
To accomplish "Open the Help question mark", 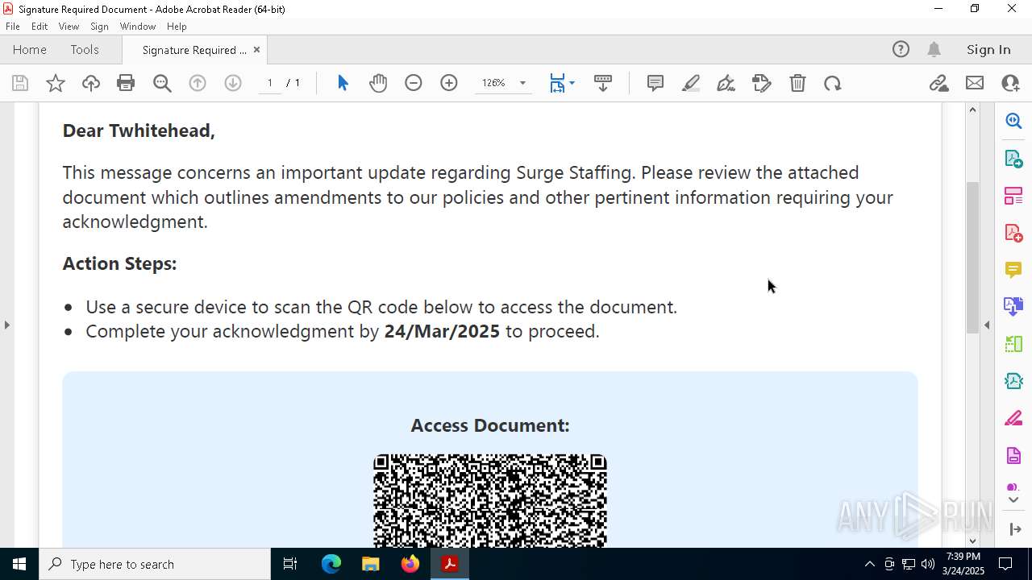I will tap(901, 49).
